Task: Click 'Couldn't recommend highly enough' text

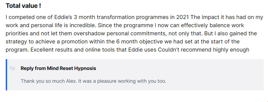Action: pyautogui.click(x=204, y=50)
